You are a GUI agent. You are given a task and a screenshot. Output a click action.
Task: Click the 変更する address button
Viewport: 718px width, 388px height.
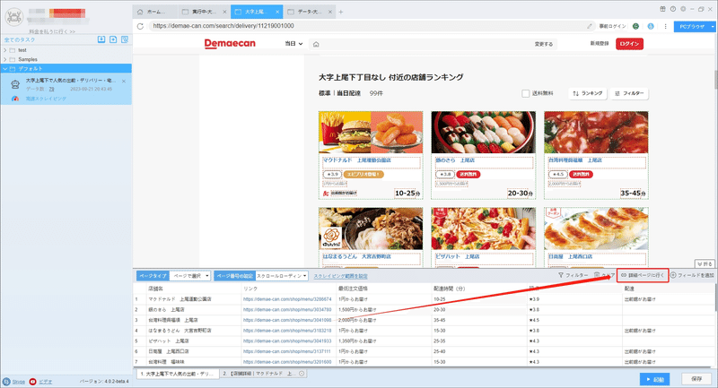click(544, 44)
